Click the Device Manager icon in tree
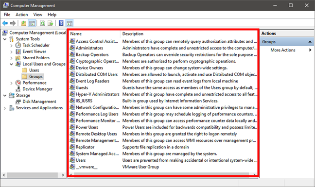315x187 pixels. pos(18,89)
